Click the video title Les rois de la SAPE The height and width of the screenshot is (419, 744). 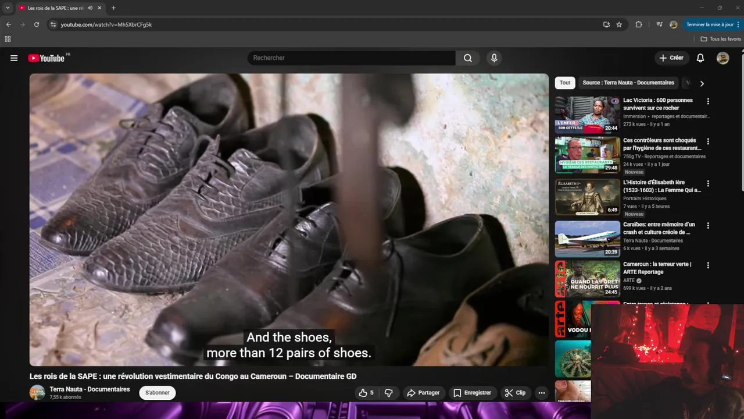[x=193, y=377]
